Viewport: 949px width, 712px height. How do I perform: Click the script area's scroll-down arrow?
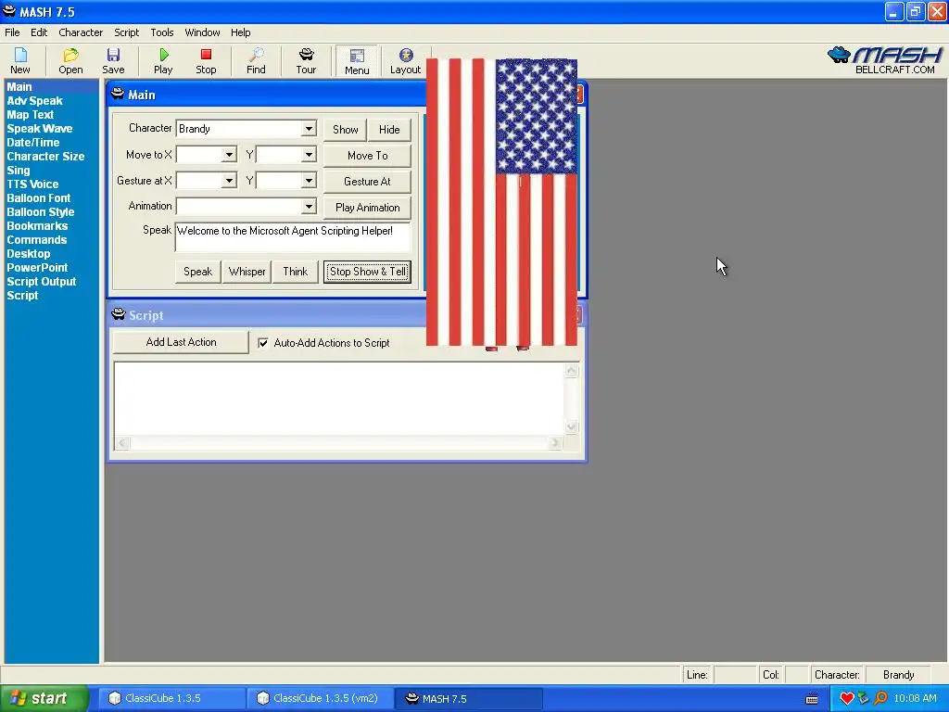pyautogui.click(x=571, y=427)
